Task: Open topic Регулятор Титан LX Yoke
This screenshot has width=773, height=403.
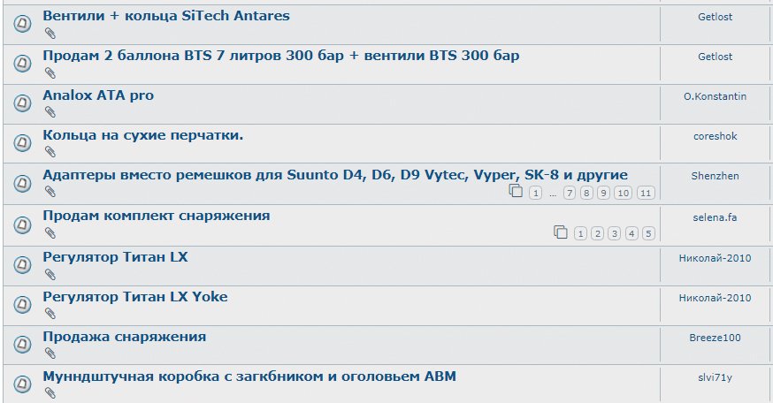Action: pos(135,297)
